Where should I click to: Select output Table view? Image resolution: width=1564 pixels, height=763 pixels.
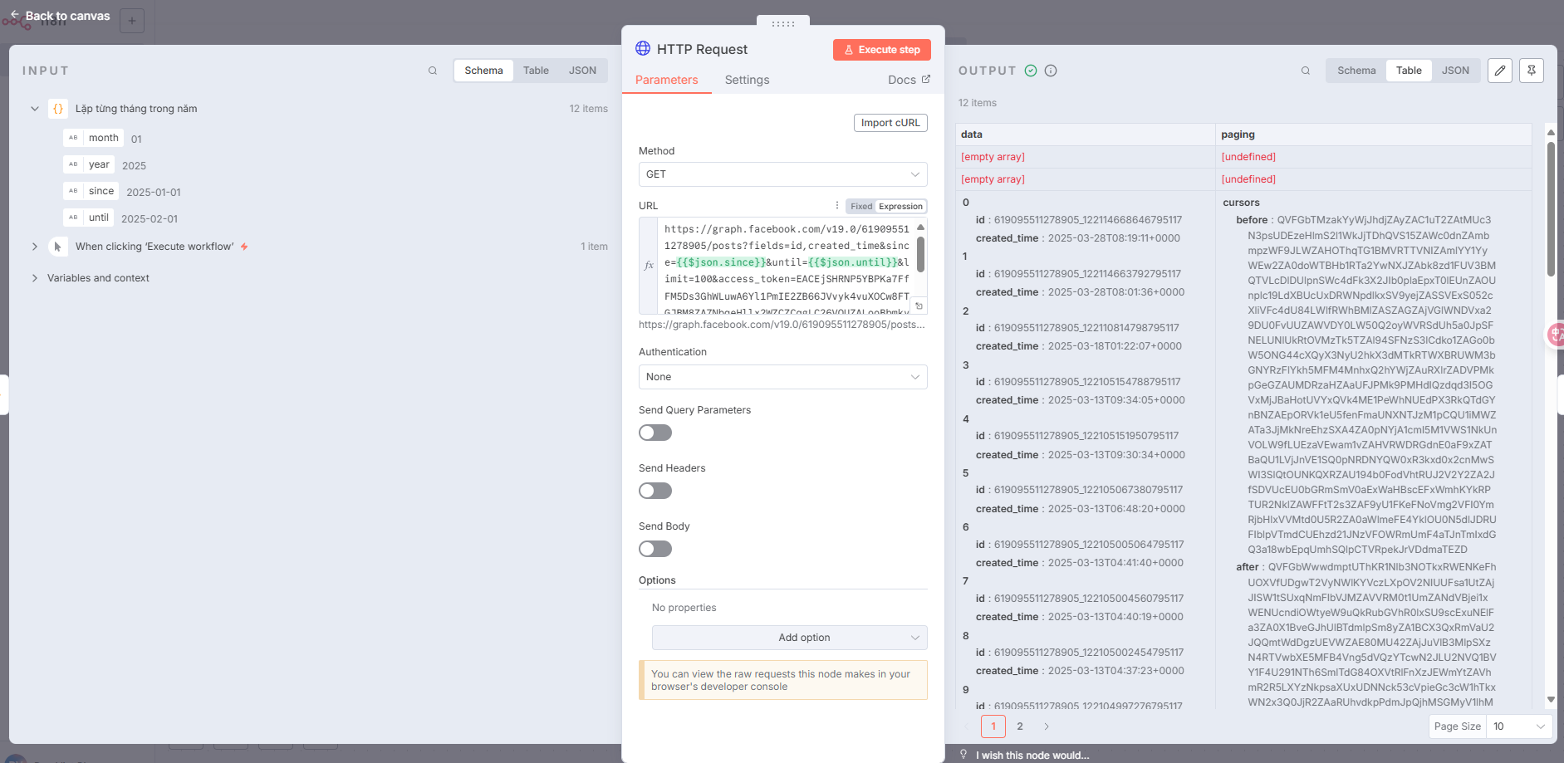tap(1409, 71)
